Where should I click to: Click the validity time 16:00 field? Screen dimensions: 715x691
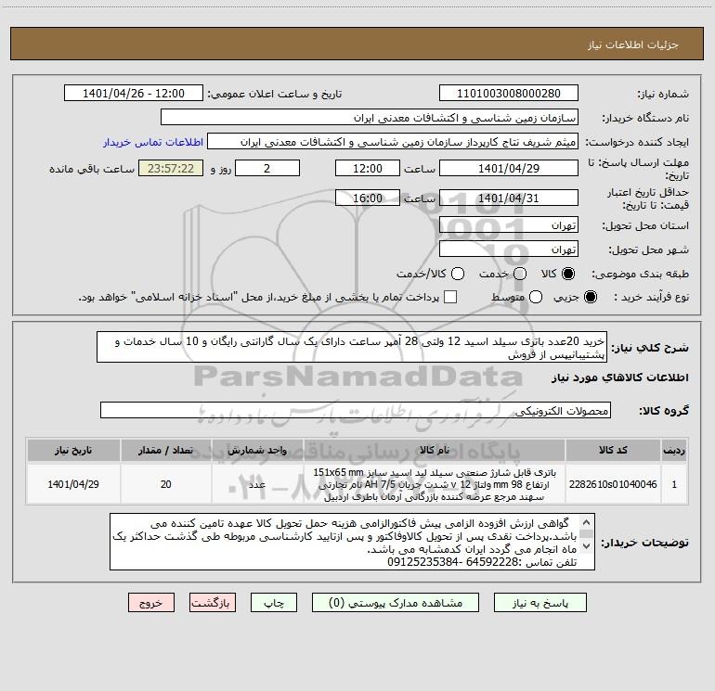[368, 198]
